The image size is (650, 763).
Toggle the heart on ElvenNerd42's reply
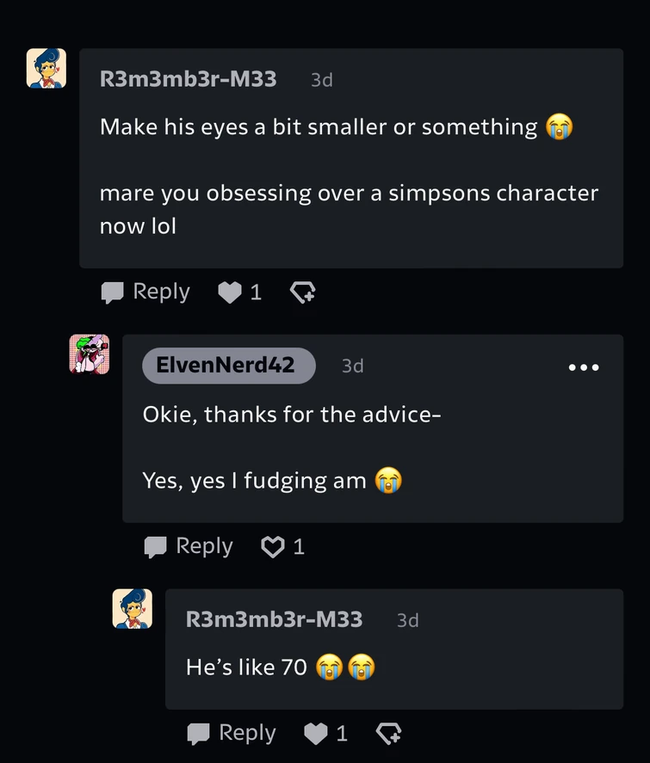click(272, 547)
